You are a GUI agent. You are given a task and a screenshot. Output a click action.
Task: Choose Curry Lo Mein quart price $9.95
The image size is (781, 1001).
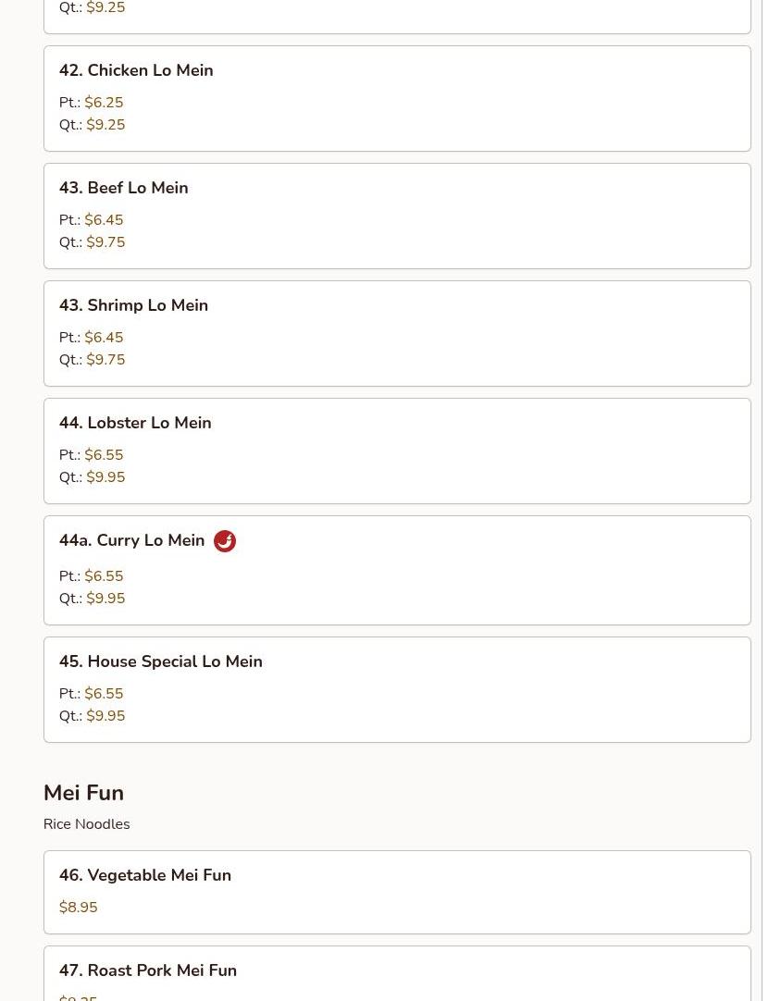pyautogui.click(x=105, y=599)
